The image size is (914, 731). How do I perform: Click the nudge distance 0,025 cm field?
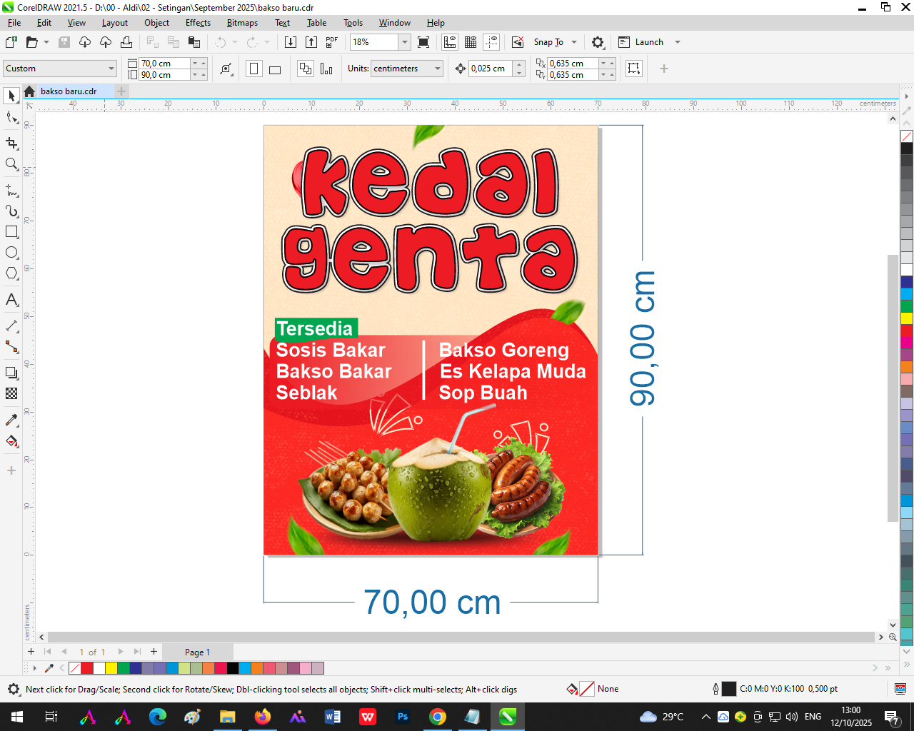pos(491,69)
